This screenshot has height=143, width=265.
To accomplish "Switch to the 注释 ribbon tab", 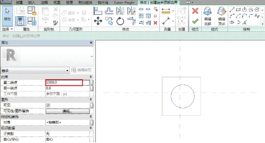I will click(x=44, y=2).
